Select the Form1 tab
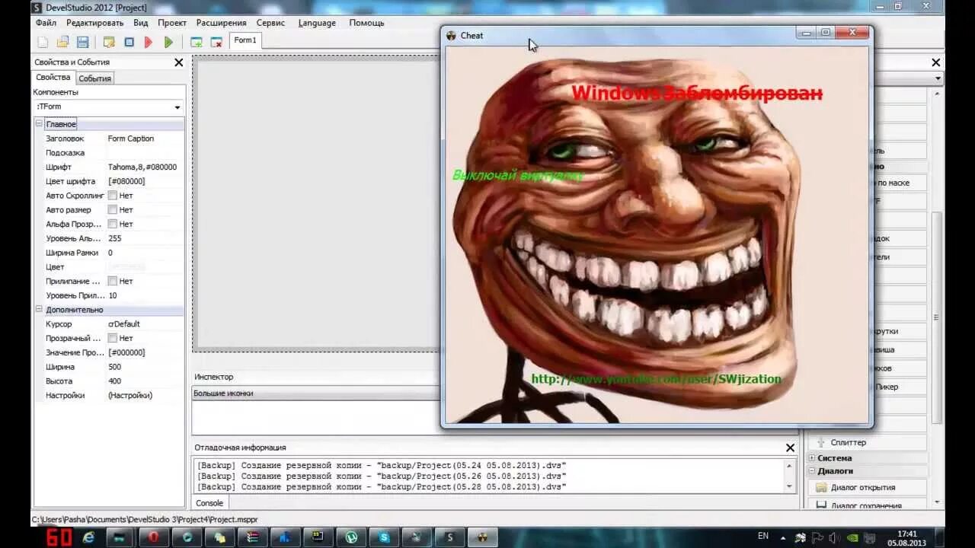This screenshot has height=548, width=975. (245, 40)
